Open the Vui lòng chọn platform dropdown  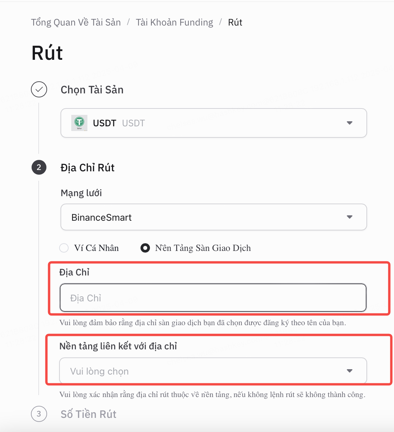(x=213, y=371)
